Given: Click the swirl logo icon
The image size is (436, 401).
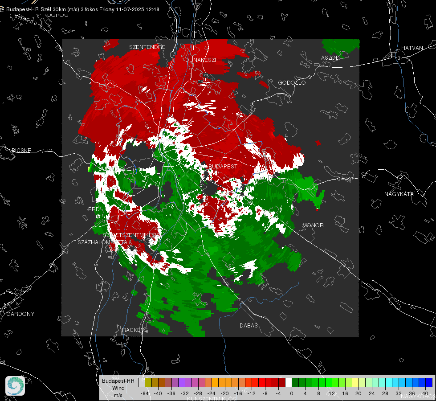Looking at the screenshot, I should pyautogui.click(x=15, y=386).
